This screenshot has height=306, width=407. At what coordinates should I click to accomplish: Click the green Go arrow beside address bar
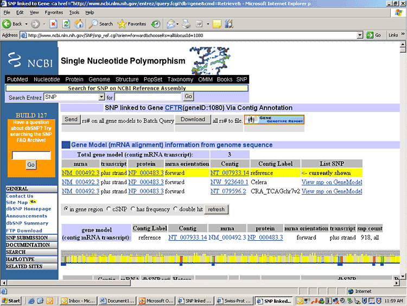click(370, 35)
